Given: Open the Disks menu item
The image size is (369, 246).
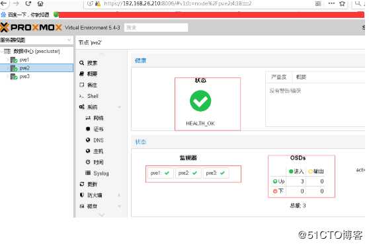Looking at the screenshot, I should pos(92,206).
